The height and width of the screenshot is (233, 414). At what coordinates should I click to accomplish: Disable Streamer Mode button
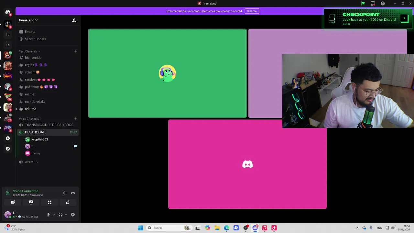click(252, 11)
